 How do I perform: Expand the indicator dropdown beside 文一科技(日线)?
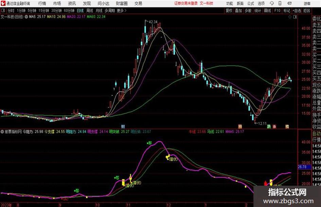pyautogui.click(x=26, y=17)
